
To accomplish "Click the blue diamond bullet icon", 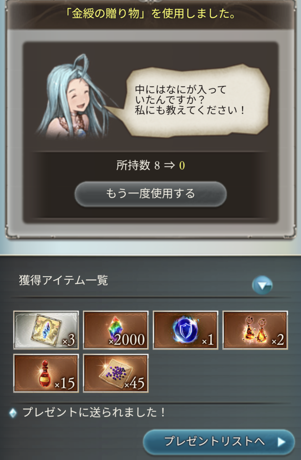I will pos(13,413).
